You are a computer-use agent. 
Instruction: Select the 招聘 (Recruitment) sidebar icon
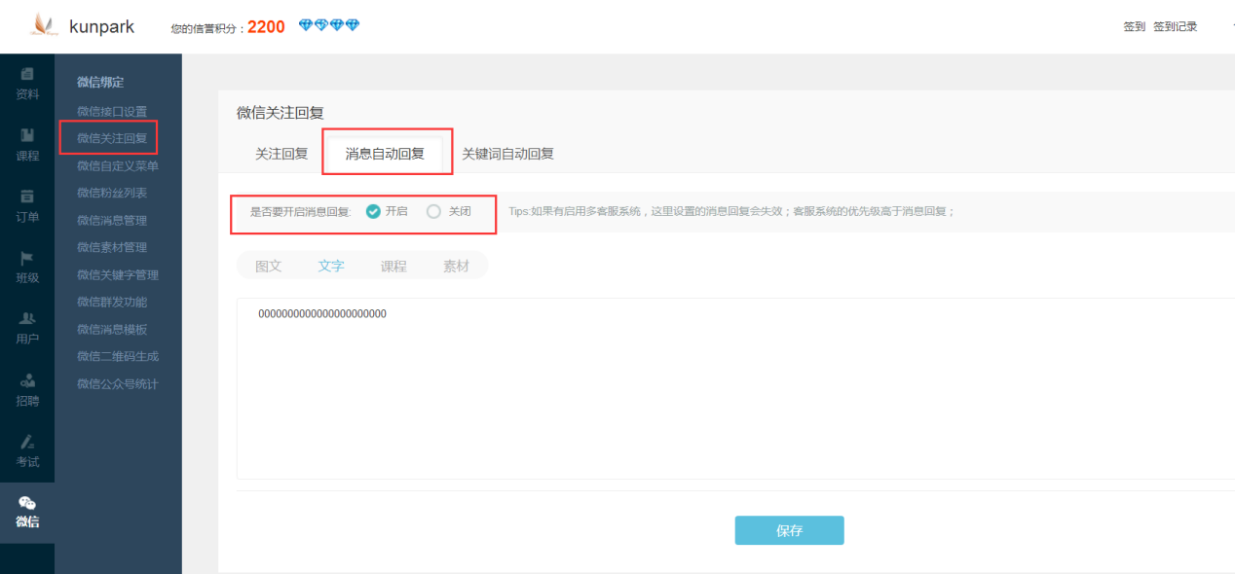pos(26,389)
